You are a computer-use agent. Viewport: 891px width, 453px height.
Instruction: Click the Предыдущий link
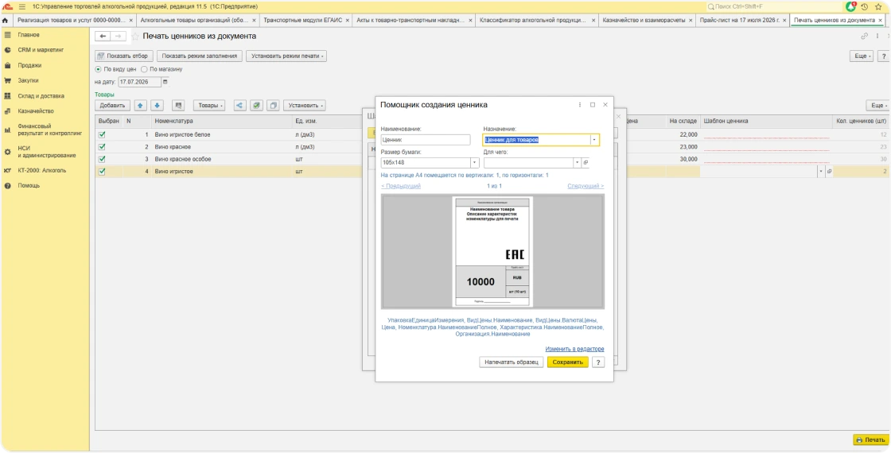[x=401, y=186]
